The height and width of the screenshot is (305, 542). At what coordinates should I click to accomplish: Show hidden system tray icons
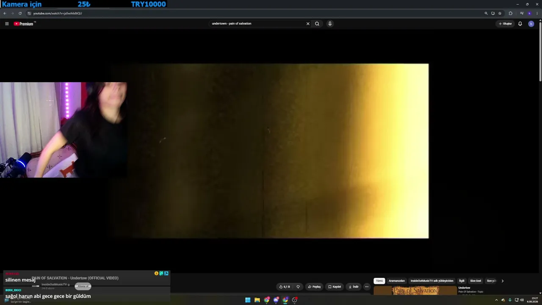point(496,300)
